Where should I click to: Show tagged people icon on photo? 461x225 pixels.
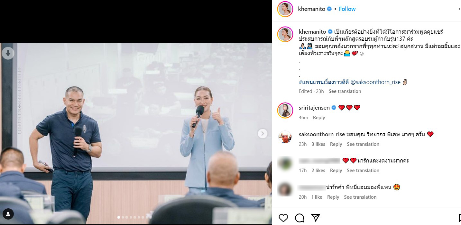(x=8, y=214)
